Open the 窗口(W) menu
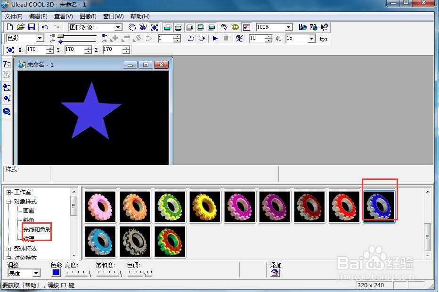This screenshot has height=292, width=439. point(113,16)
